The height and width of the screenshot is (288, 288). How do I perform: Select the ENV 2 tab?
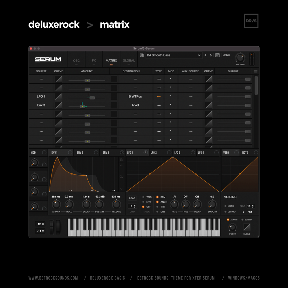point(87,152)
